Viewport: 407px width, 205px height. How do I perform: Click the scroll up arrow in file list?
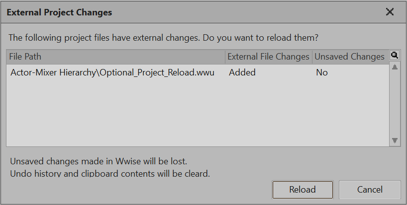[x=395, y=67]
